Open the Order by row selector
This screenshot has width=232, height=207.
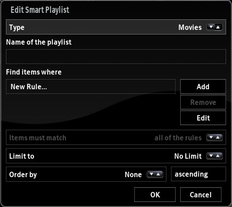pyautogui.click(x=86, y=174)
